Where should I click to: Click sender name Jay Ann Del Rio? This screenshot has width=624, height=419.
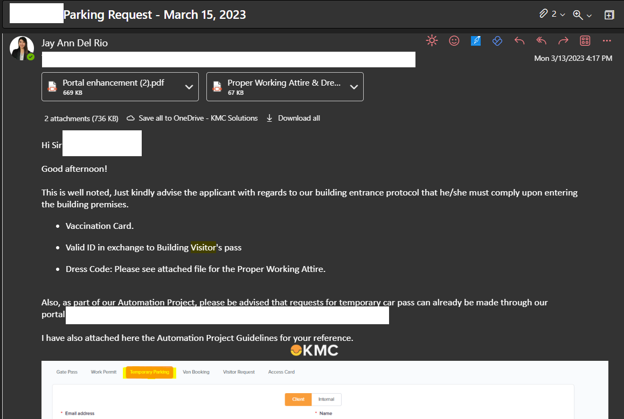(74, 43)
